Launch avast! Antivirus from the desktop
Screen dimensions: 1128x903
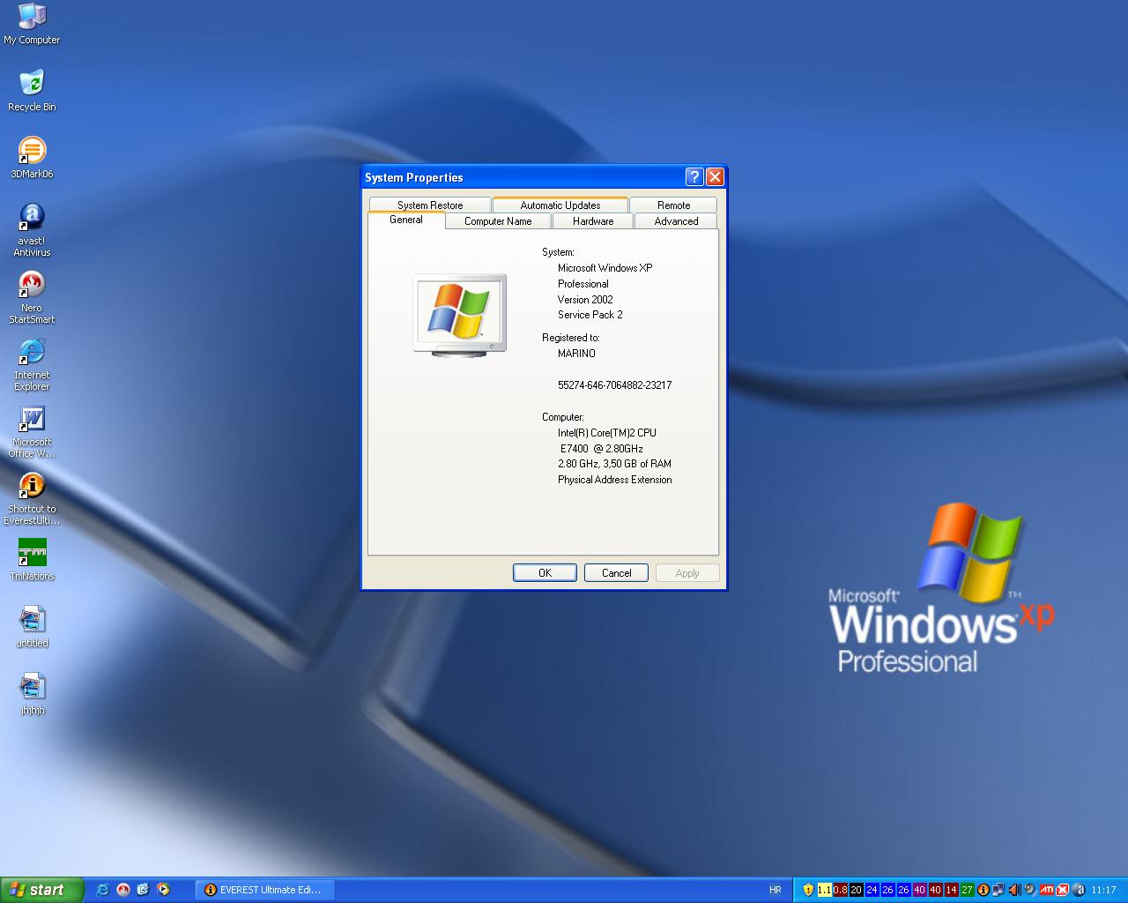(32, 218)
